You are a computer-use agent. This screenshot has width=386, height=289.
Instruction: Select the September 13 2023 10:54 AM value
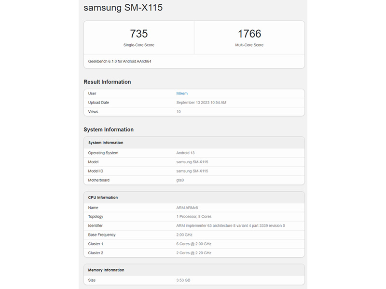(x=201, y=103)
